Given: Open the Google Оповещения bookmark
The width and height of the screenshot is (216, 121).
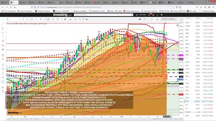Looking at the screenshot, I should pos(25,11).
